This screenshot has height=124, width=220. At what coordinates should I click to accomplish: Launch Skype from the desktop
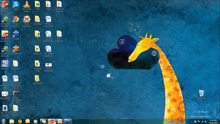[x=16, y=5]
